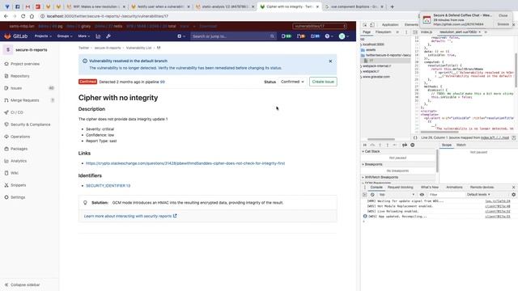Click the Operations sidebar icon
518x291 pixels.
pyautogui.click(x=6, y=137)
